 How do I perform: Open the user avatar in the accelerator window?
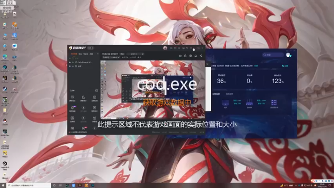click(288, 55)
